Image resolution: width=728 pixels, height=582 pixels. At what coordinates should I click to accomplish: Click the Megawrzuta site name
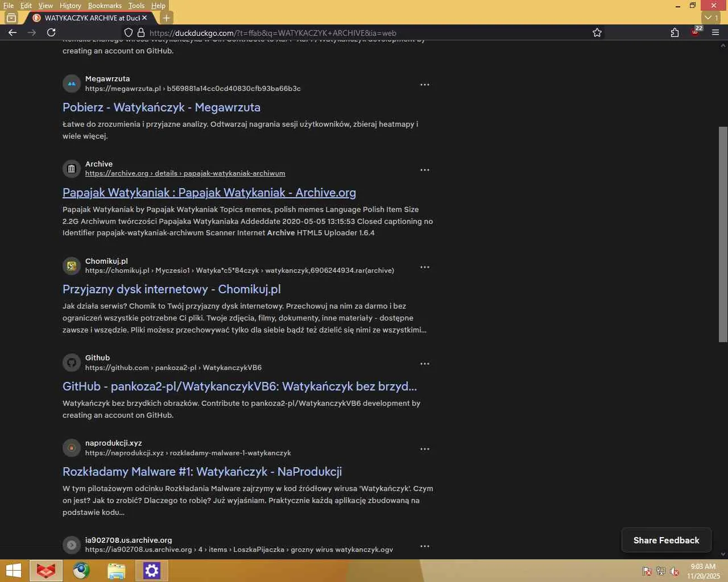pos(107,78)
